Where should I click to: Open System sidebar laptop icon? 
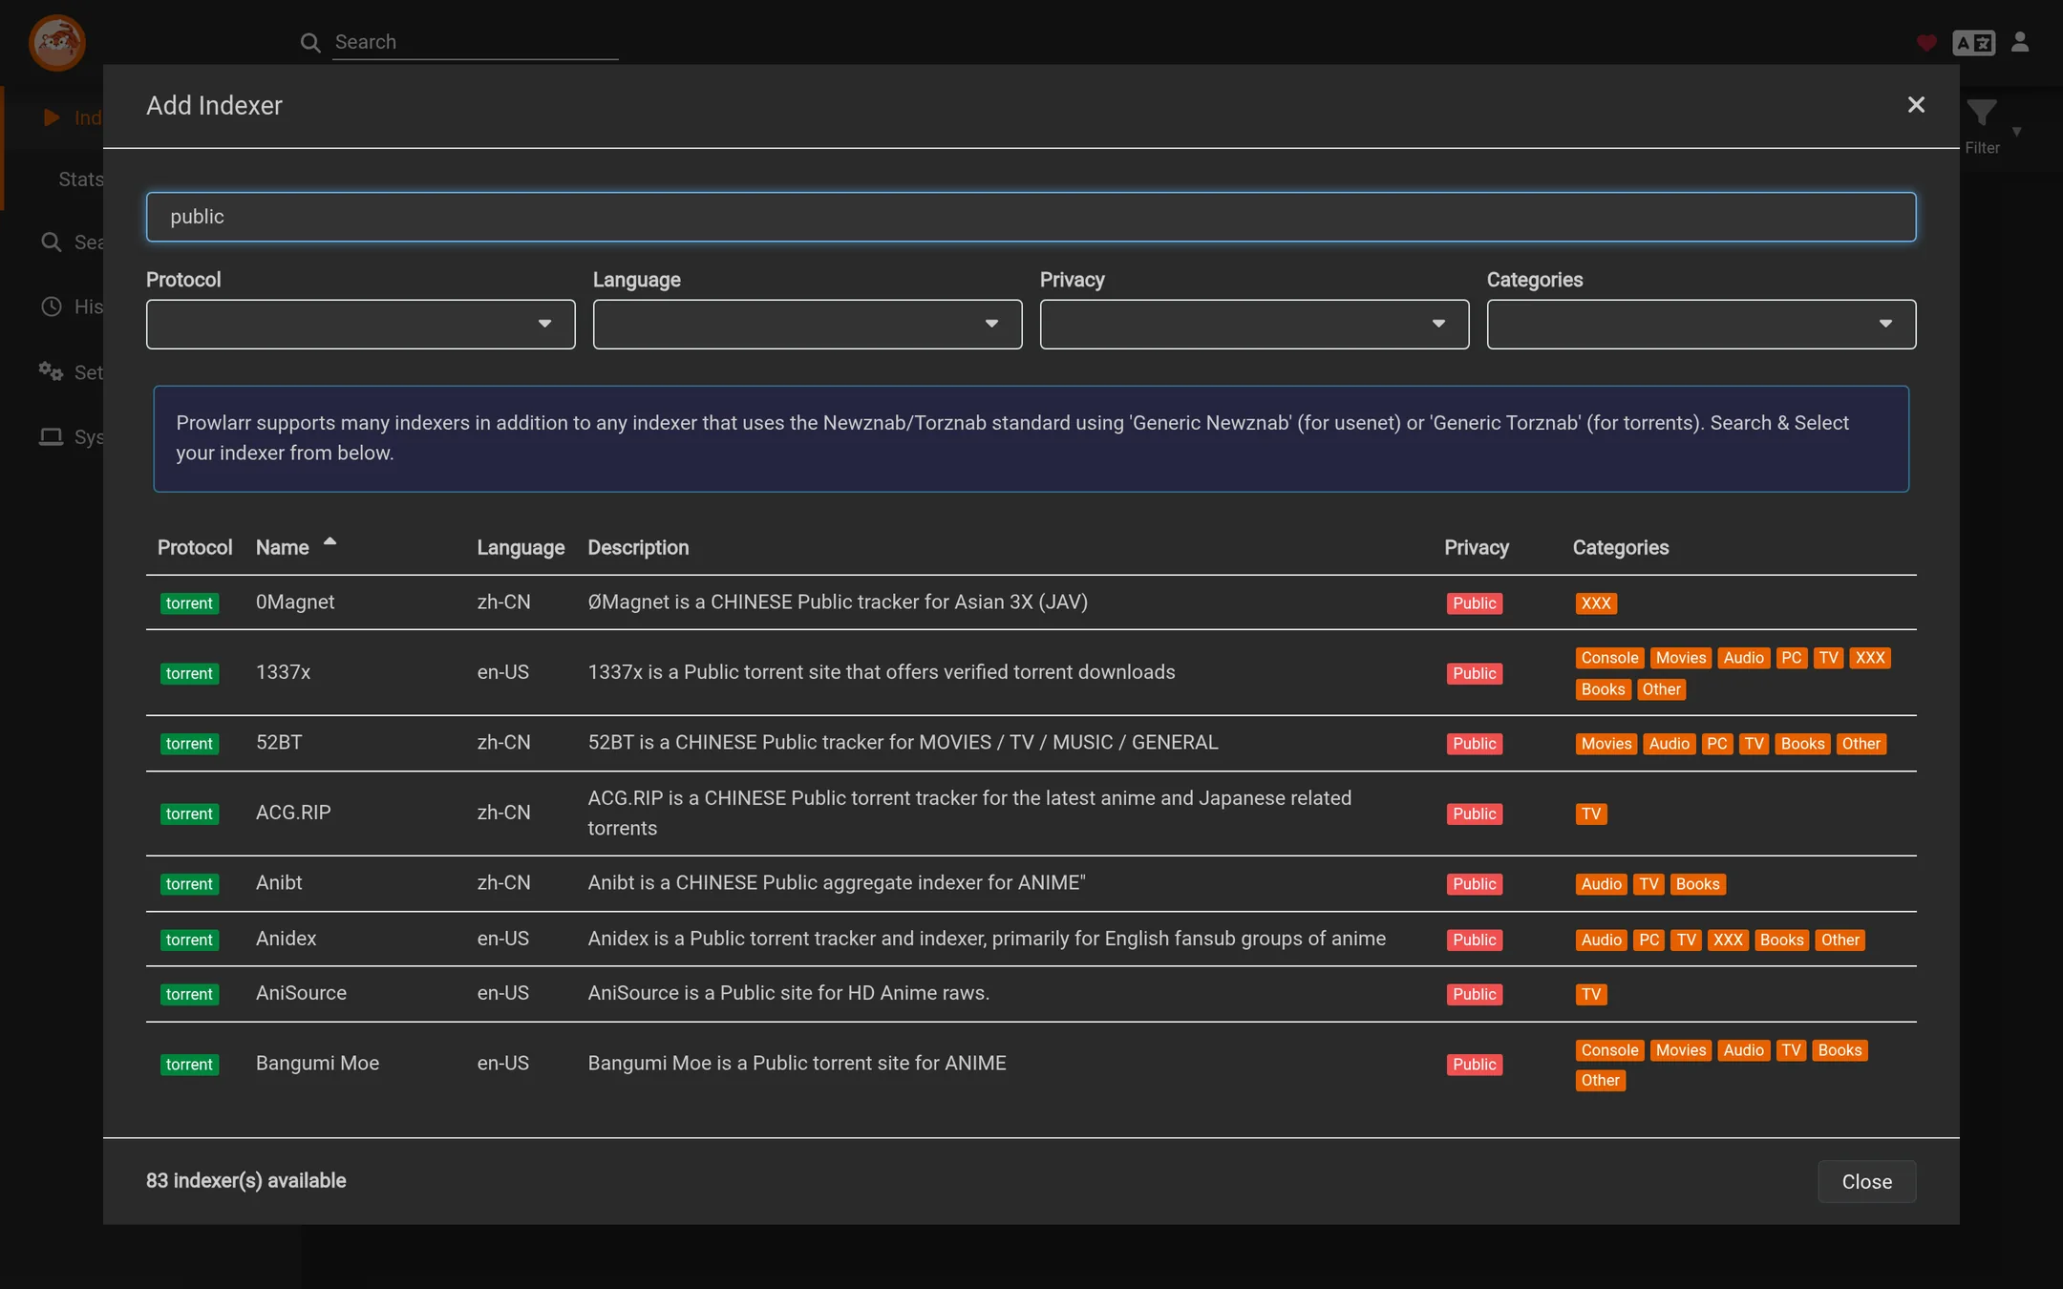click(x=51, y=436)
